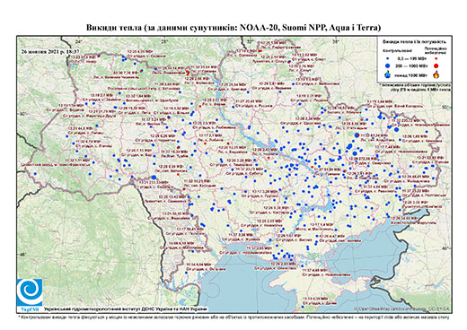Click the small blue dot legend marker
467x330 pixels.
coord(388,59)
